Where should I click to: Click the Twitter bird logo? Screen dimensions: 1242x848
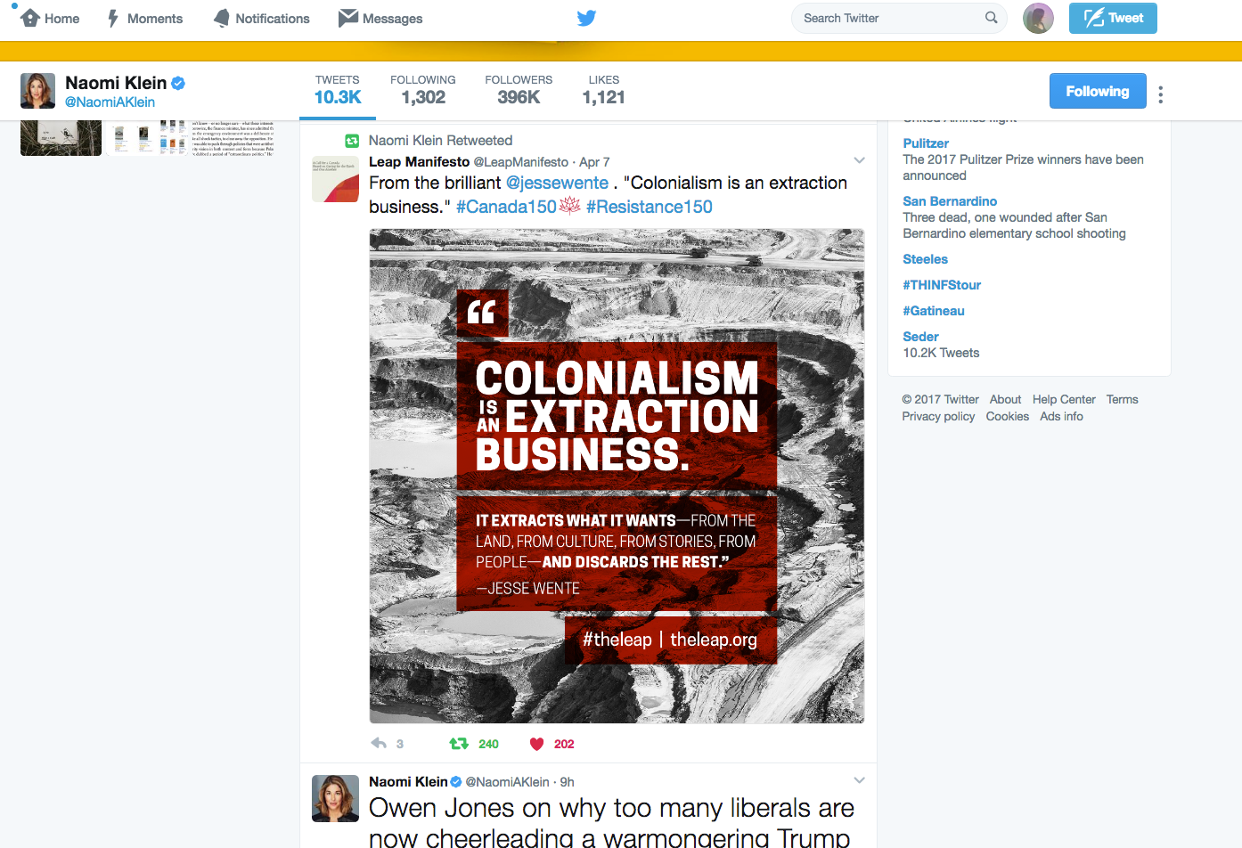click(x=586, y=18)
